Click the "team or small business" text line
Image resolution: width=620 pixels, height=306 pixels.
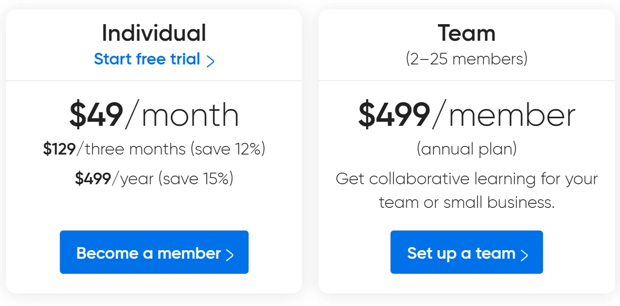coord(467,202)
